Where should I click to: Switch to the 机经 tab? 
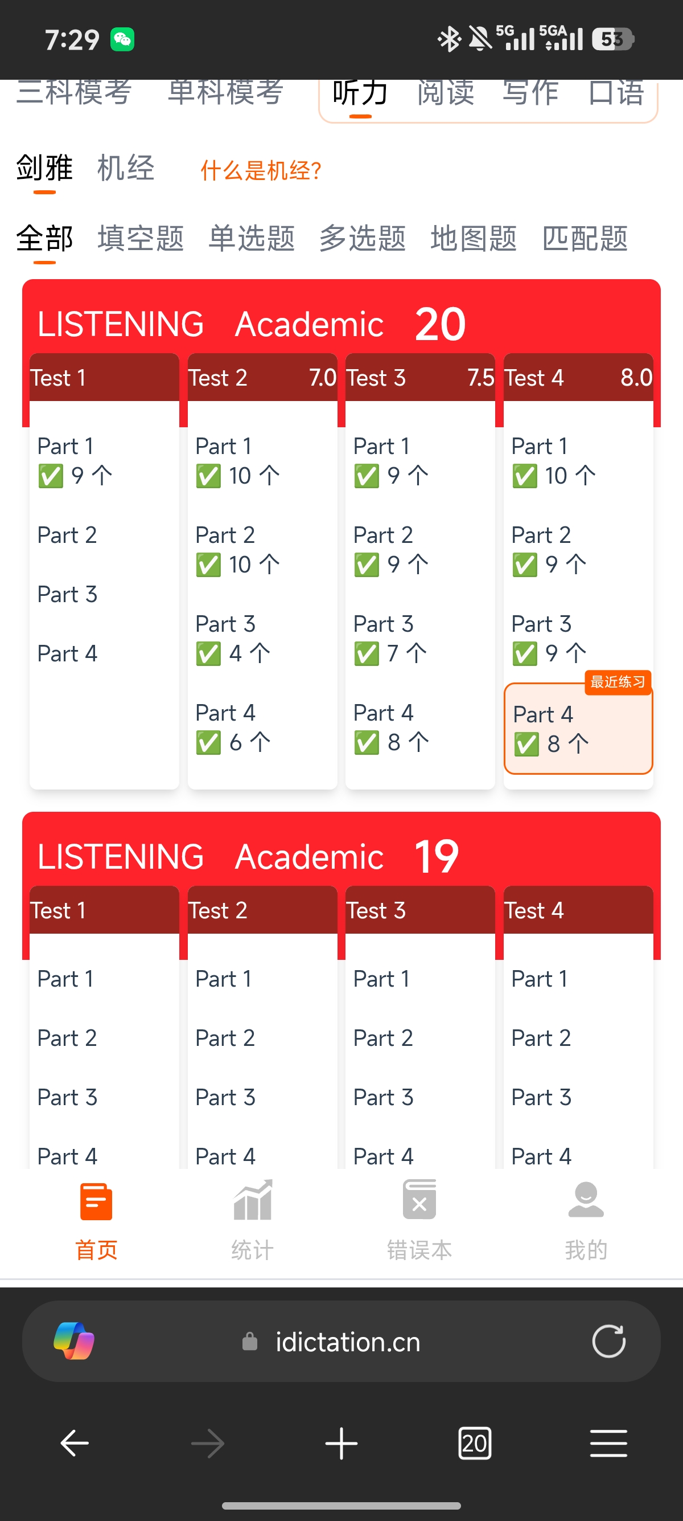(126, 168)
